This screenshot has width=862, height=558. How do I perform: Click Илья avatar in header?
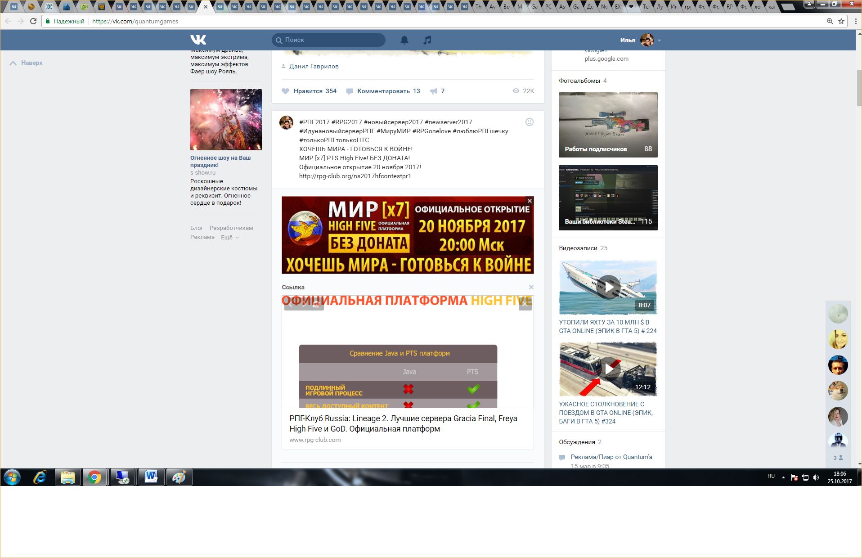point(647,40)
